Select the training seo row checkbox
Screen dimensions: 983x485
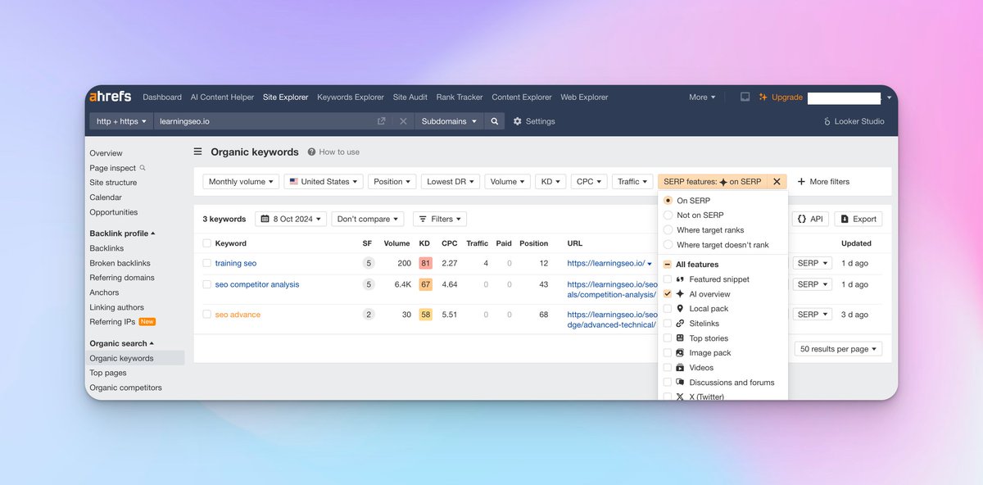coord(207,263)
